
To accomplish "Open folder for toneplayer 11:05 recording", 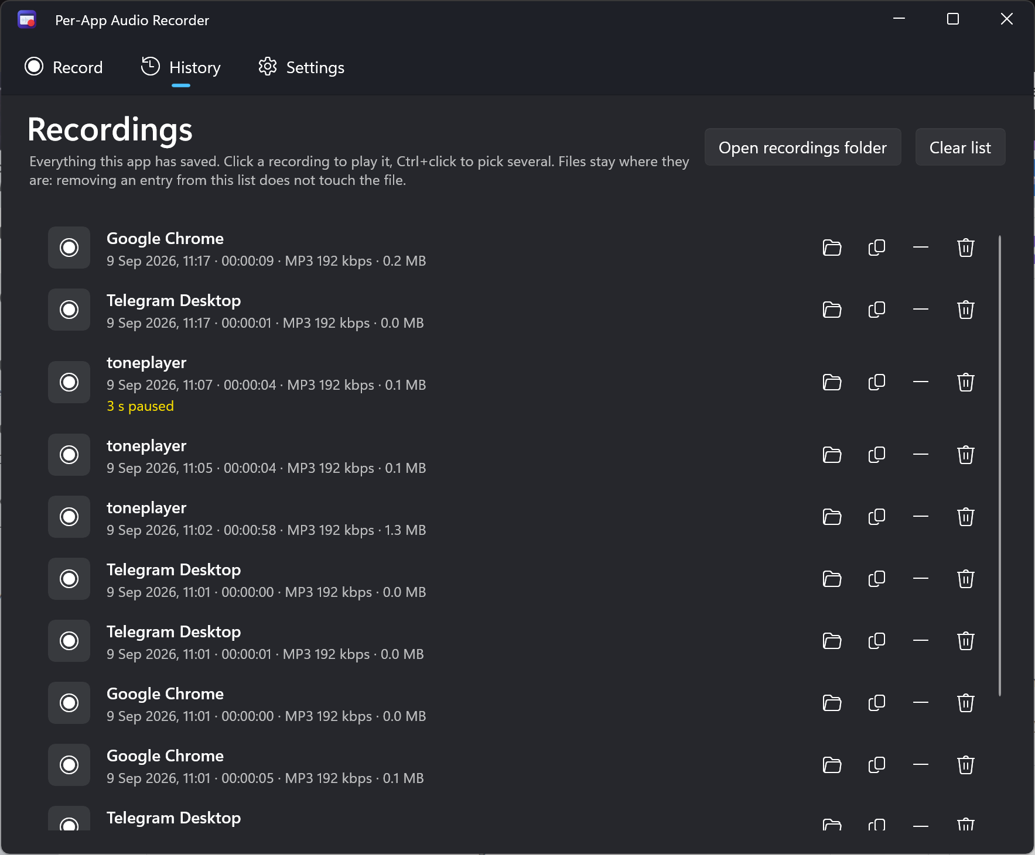I will click(832, 455).
